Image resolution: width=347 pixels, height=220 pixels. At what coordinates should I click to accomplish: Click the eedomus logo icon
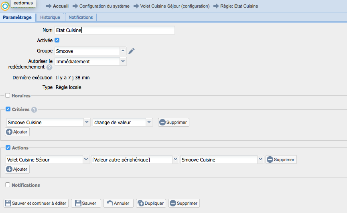point(5,6)
